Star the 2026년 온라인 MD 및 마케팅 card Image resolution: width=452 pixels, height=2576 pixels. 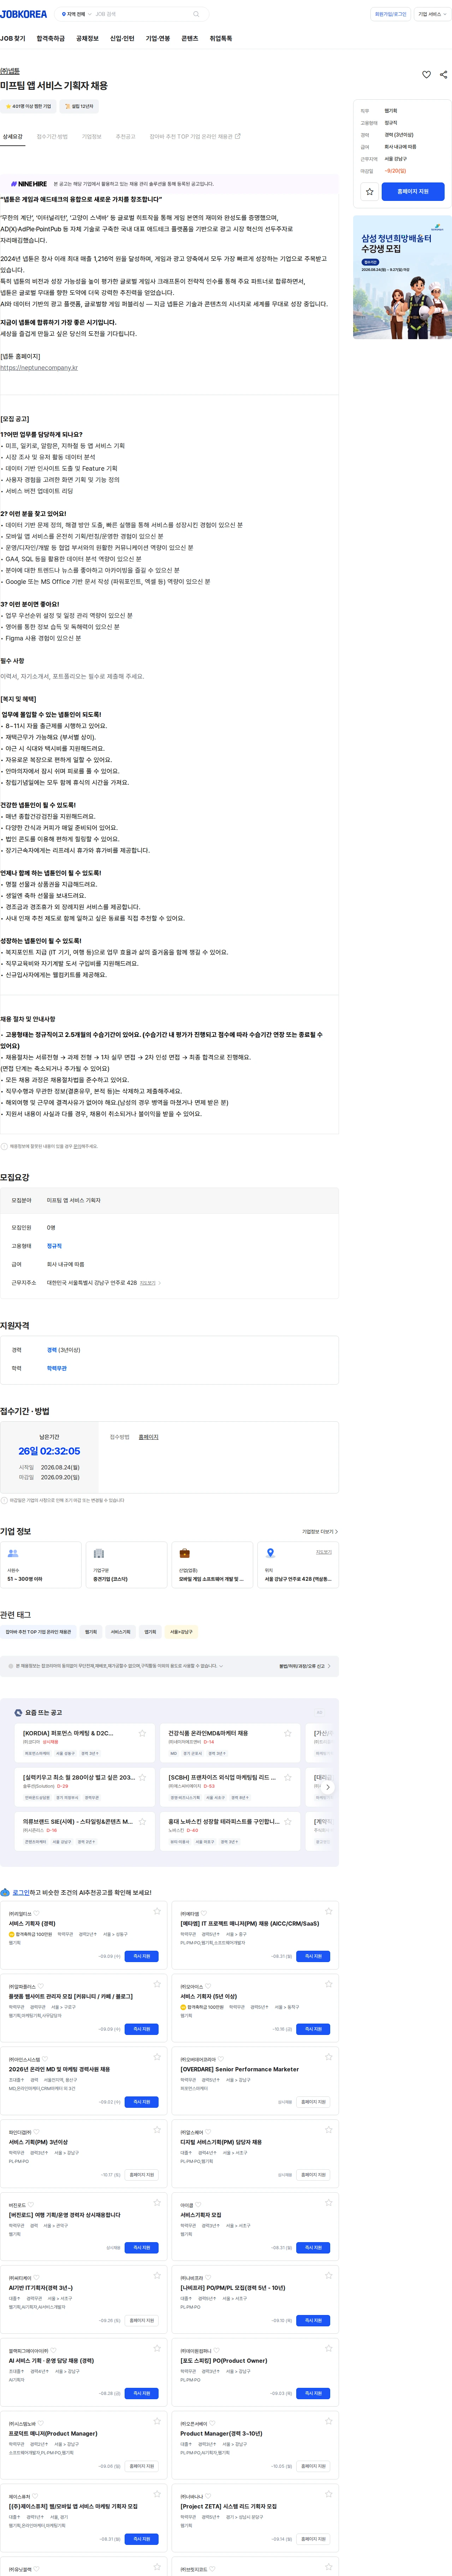click(x=157, y=2057)
